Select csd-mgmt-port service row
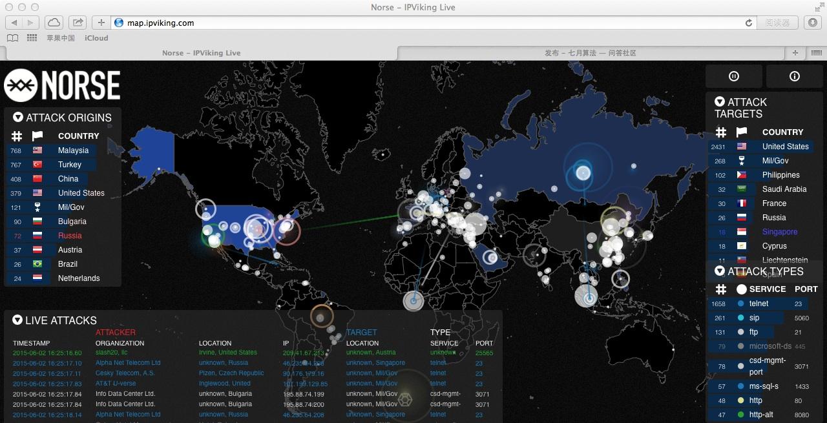The image size is (827, 423). click(766, 366)
